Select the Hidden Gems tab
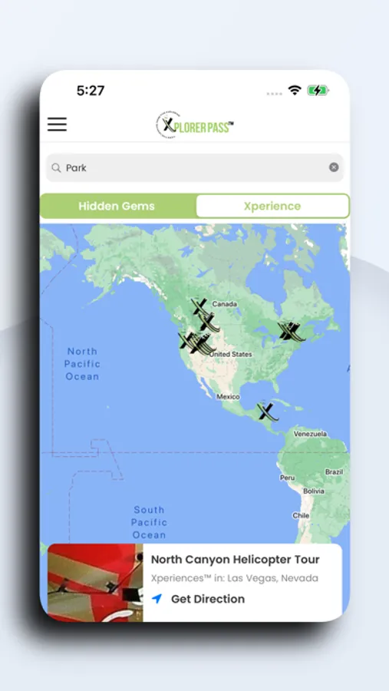389x691 pixels. (x=117, y=206)
